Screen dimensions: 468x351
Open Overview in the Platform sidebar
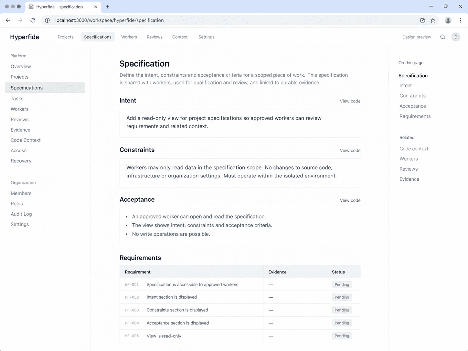21,67
